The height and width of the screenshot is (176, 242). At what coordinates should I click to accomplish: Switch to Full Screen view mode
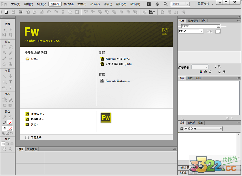(x=12, y=144)
